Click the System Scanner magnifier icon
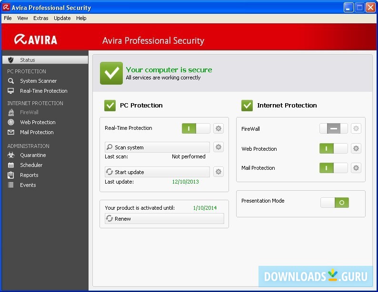Screen dimensions: 378x292 11,81
